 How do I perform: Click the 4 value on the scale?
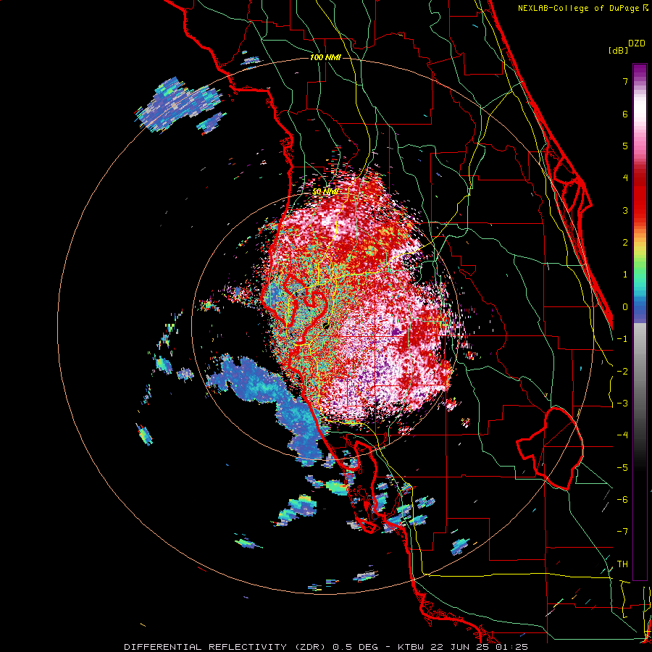[x=625, y=178]
